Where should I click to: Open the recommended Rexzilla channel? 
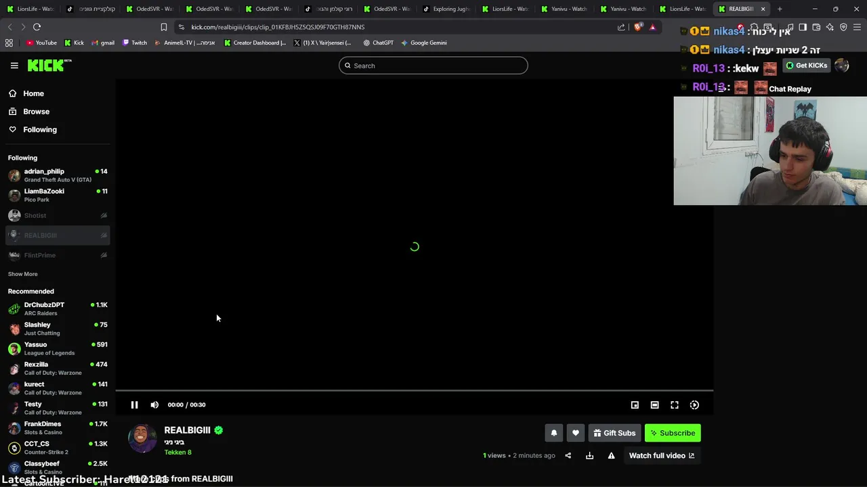58,368
